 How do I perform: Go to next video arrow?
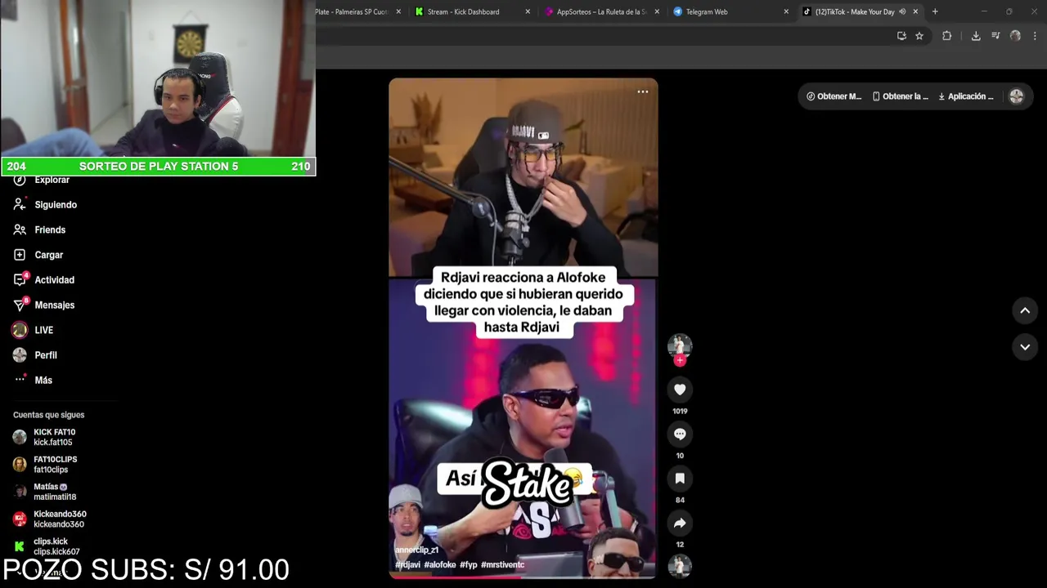[1025, 347]
